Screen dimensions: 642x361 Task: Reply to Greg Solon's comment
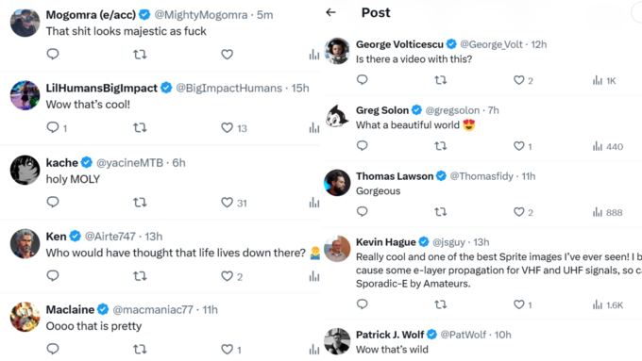point(362,145)
